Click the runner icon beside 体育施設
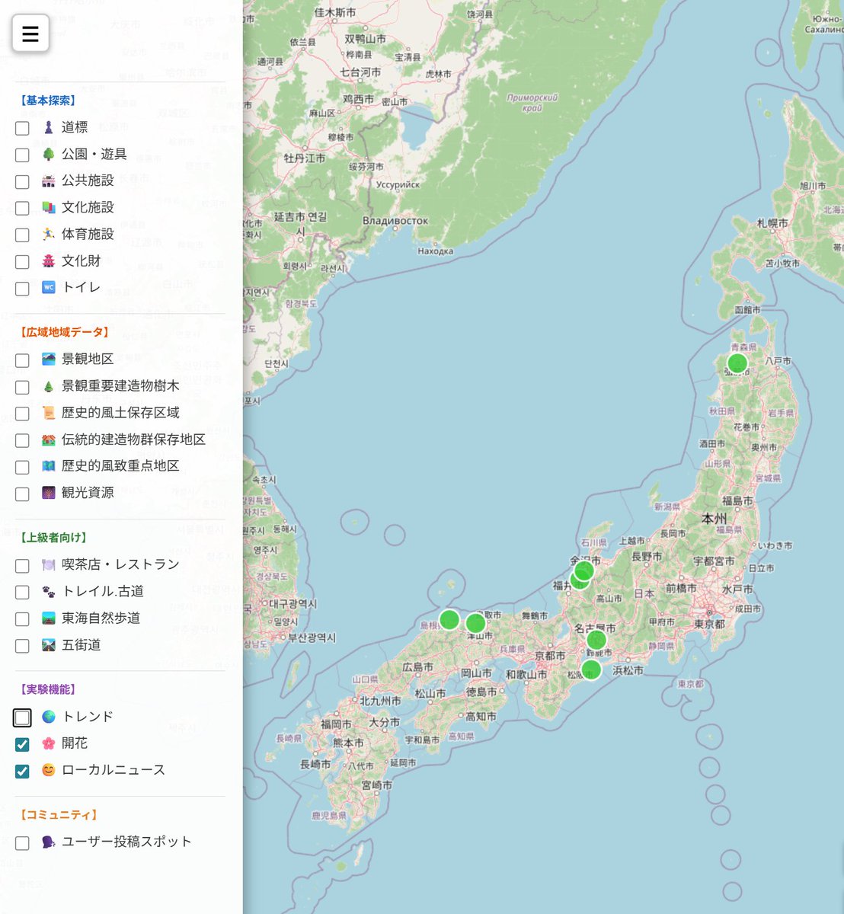Viewport: 844px width, 914px height. click(x=49, y=234)
